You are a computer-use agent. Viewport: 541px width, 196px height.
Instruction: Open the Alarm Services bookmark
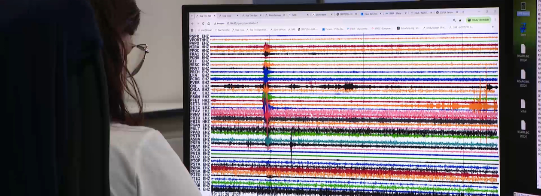pyautogui.click(x=278, y=30)
